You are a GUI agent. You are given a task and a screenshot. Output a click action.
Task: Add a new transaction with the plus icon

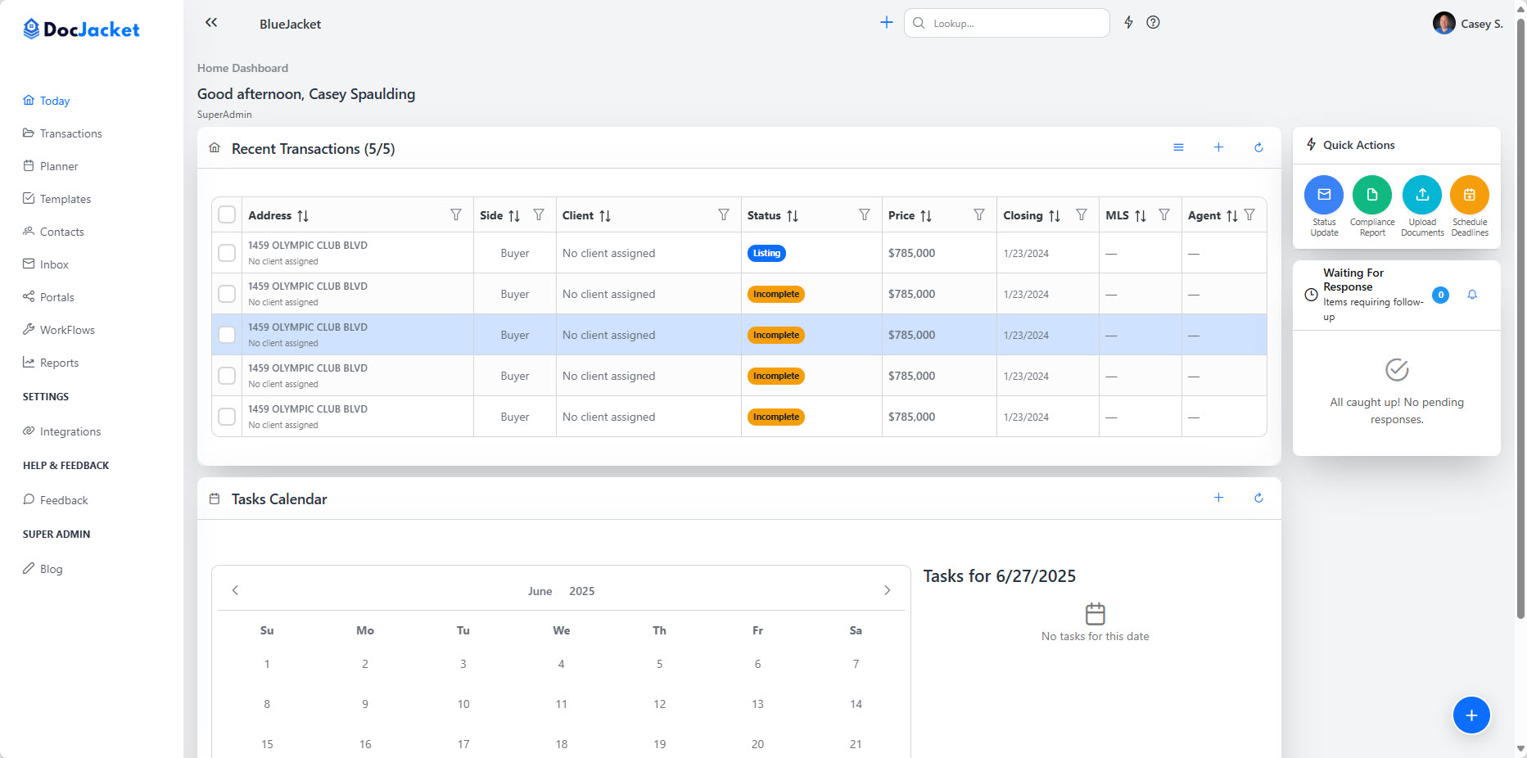tap(1218, 147)
